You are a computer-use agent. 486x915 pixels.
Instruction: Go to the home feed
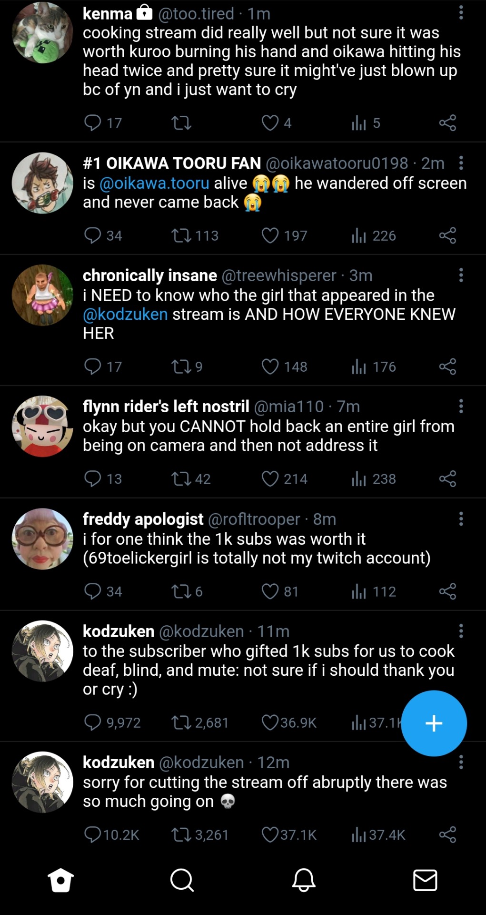(61, 880)
